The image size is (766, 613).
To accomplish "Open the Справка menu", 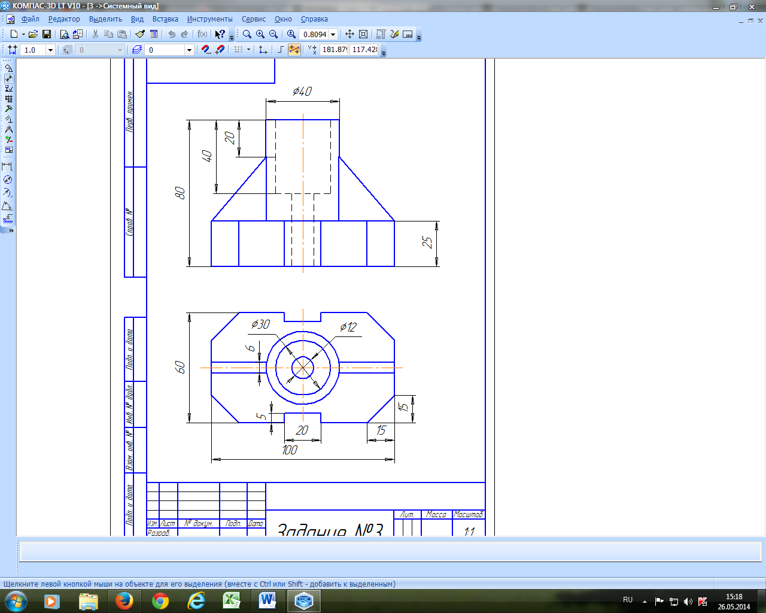I will tap(314, 19).
